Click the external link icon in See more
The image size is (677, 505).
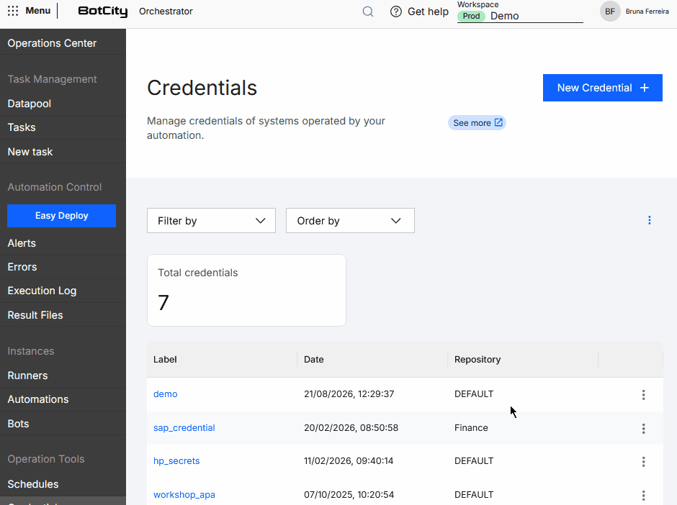point(498,122)
